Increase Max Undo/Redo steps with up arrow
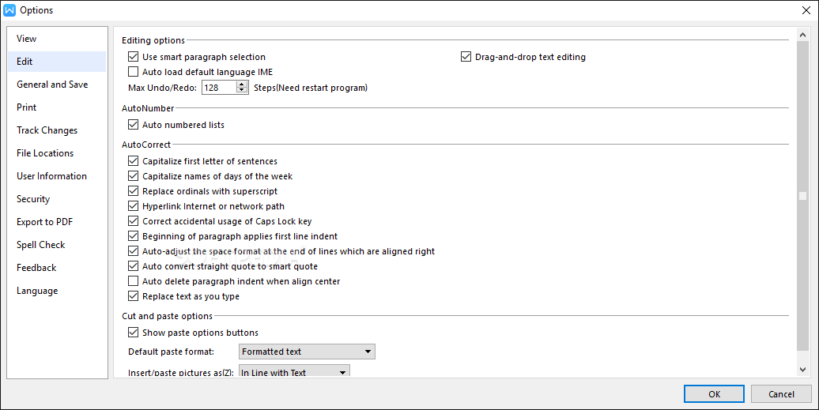Screen dimensions: 819x410 tap(242, 85)
